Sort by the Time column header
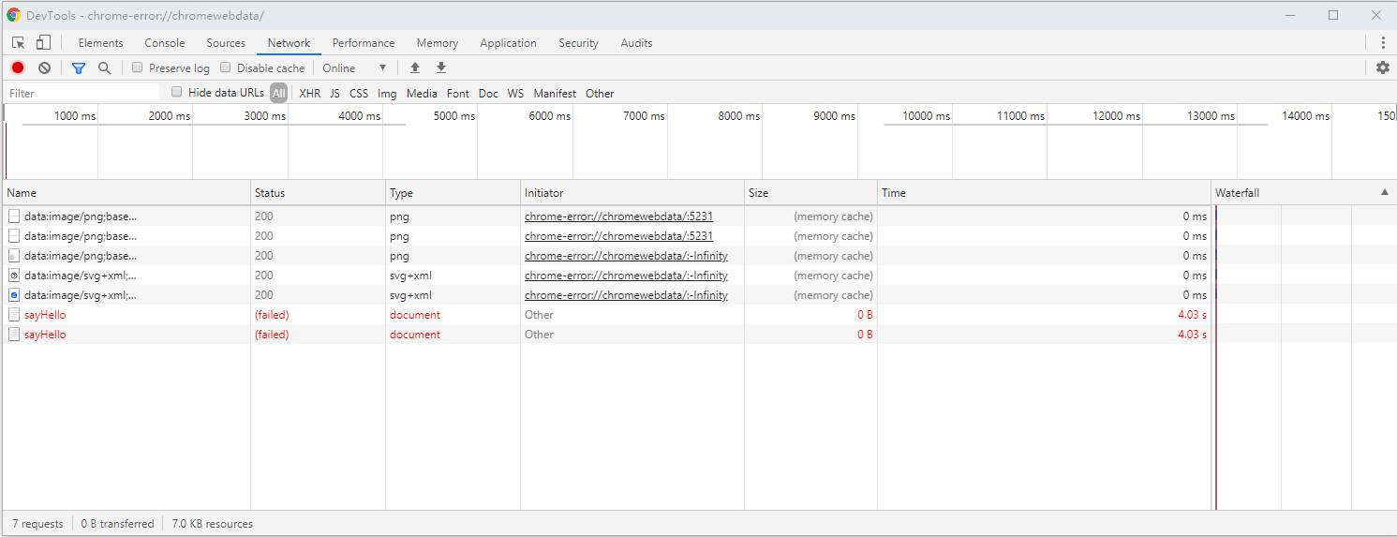The width and height of the screenshot is (1397, 537). (1044, 192)
